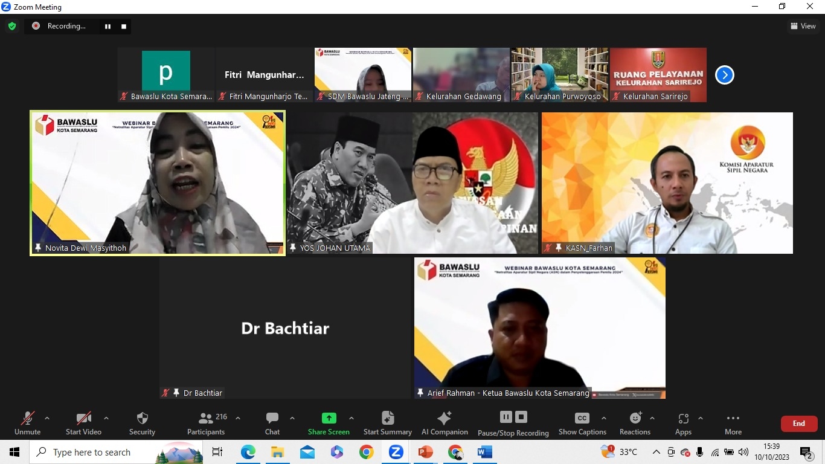The width and height of the screenshot is (825, 464).
Task: Show next page of participant thumbnails
Action: pyautogui.click(x=724, y=75)
